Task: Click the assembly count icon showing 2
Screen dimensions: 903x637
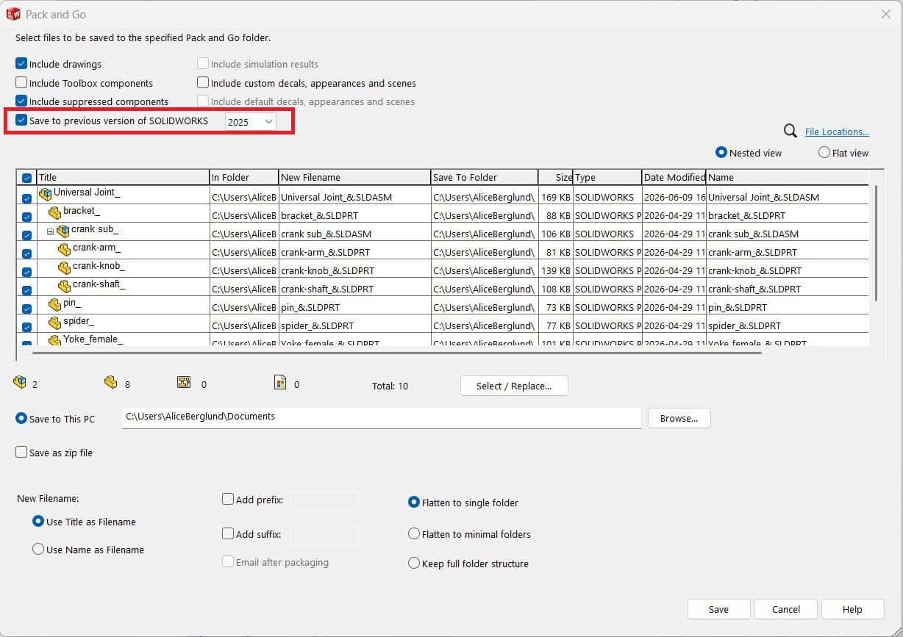Action: pos(20,382)
